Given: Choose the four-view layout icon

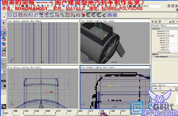Looking at the screenshot, I should pos(4,66).
